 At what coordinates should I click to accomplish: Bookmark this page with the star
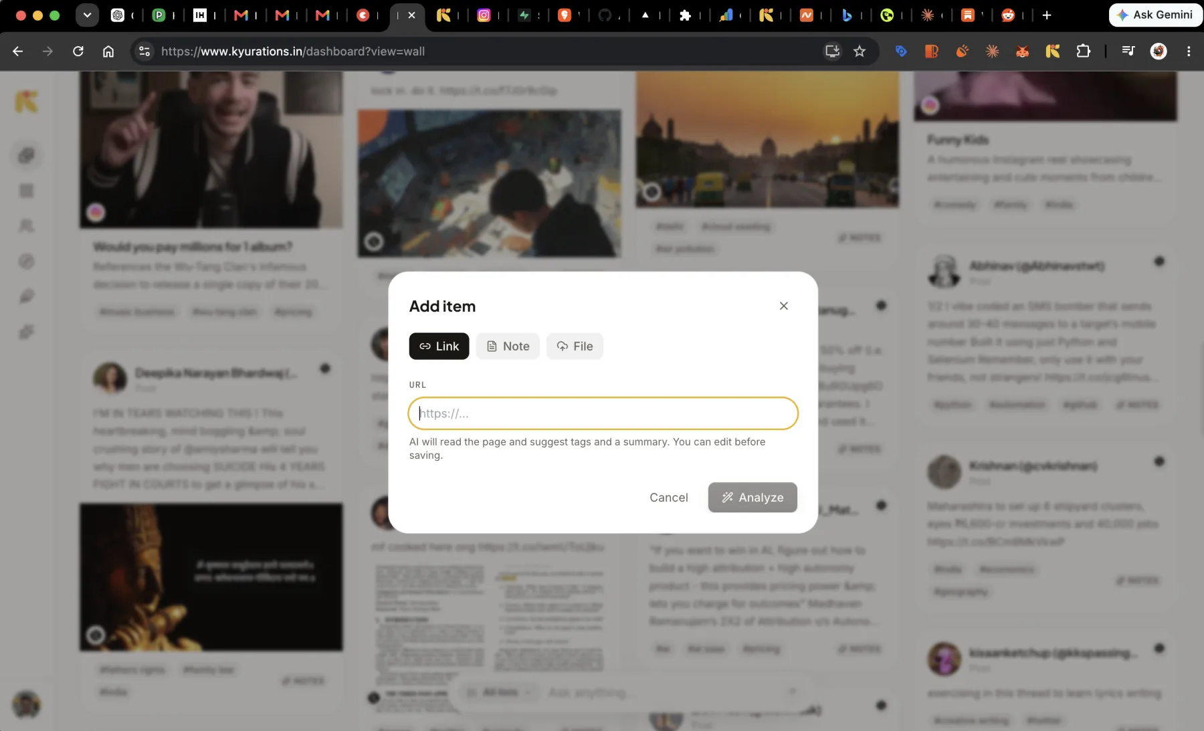coord(860,51)
